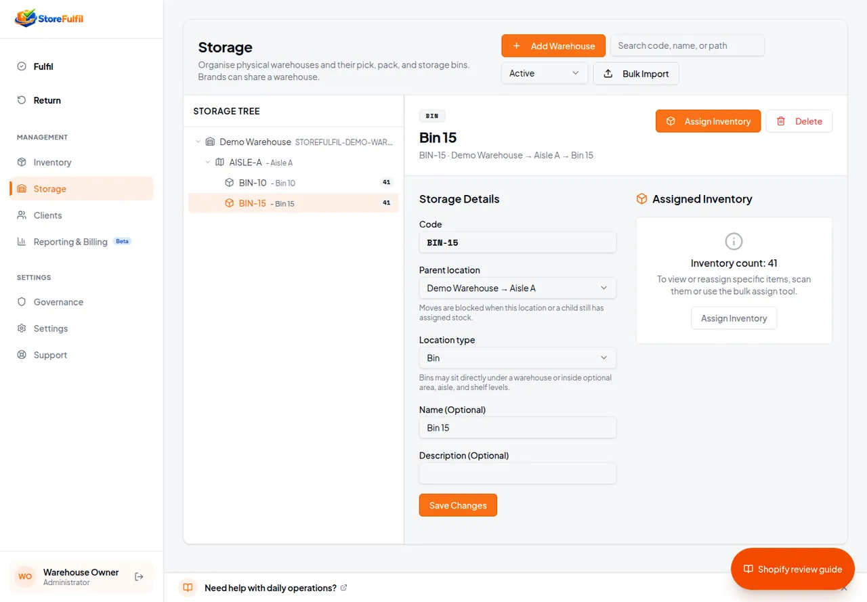Collapse the AISLE-A tree node
Screen dimensions: 867x602
(208, 163)
